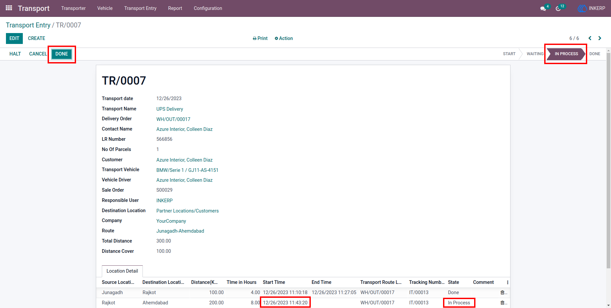
Task: Select the DONE status bar stage
Action: coord(595,54)
